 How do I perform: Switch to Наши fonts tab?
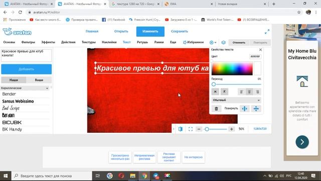pyautogui.click(x=14, y=80)
